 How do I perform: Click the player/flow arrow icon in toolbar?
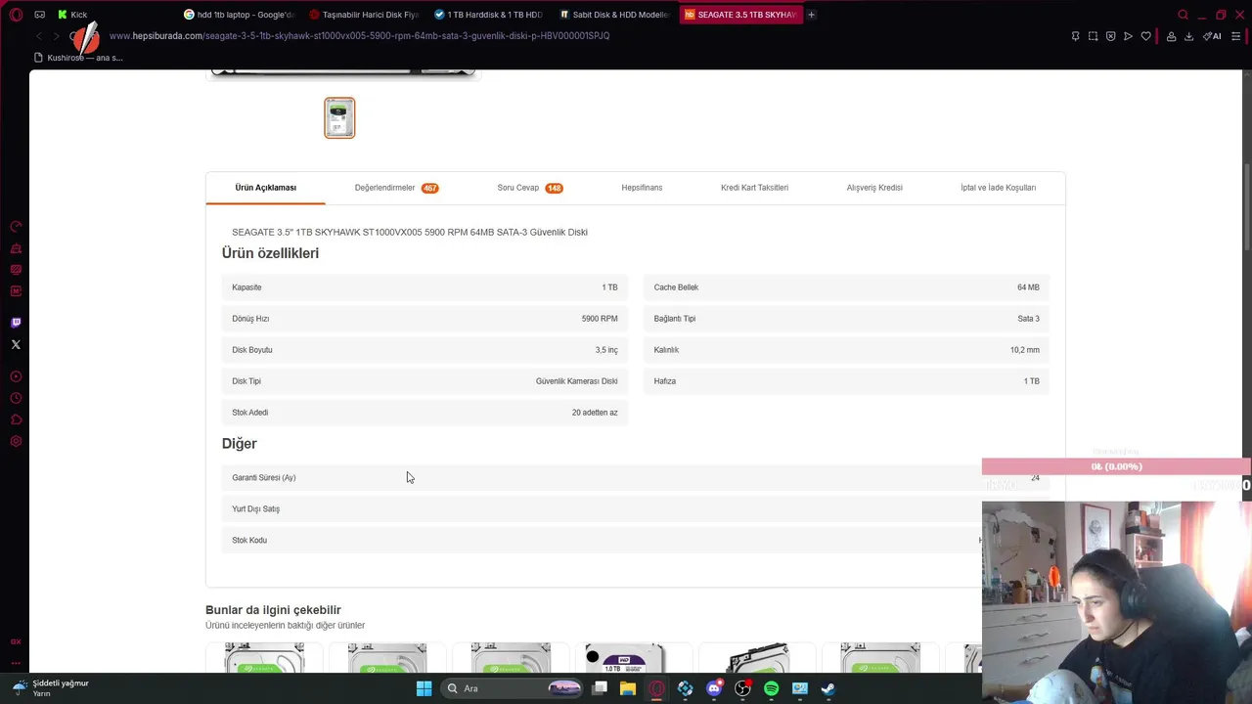coord(1128,36)
